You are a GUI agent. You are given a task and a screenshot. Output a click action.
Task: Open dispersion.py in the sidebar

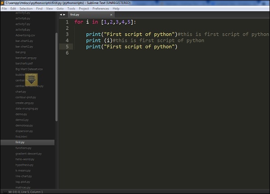point(24,131)
